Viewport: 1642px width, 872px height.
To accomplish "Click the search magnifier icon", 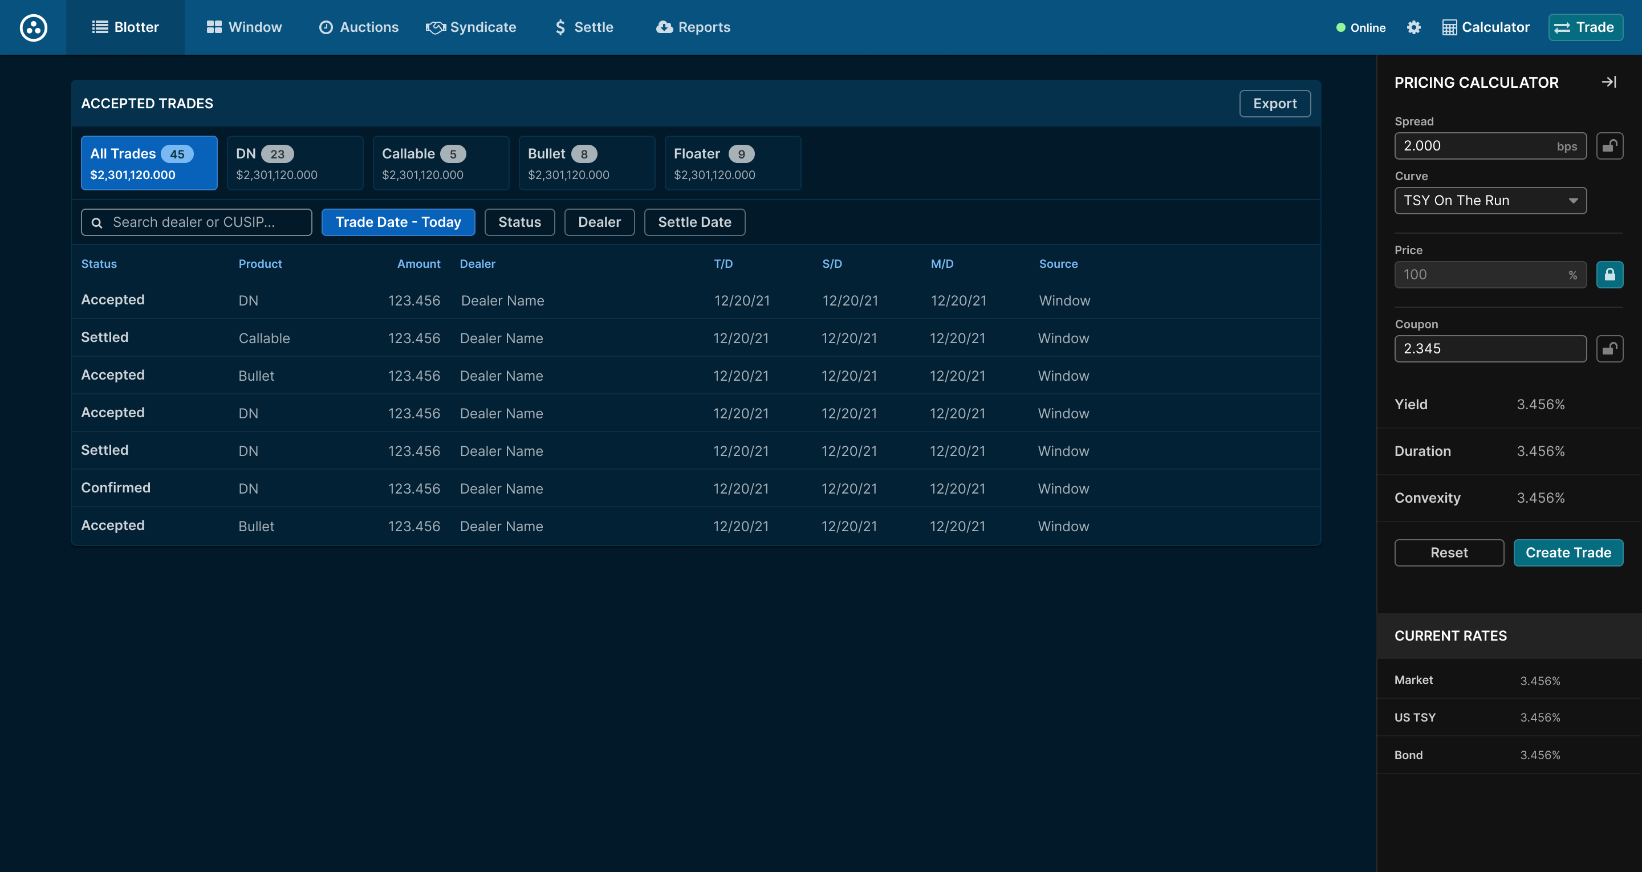I will [97, 222].
